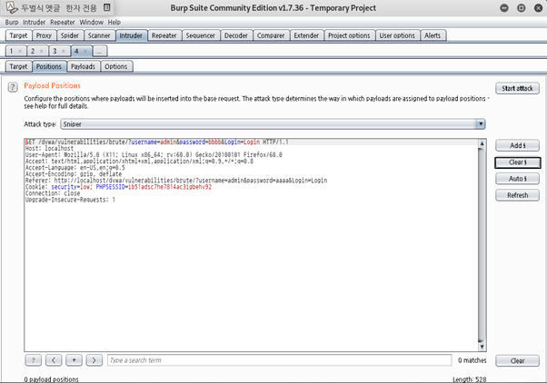
Task: Switch to the top-level Target tab
Action: click(x=18, y=35)
